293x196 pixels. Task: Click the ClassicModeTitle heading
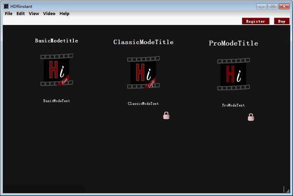coord(143,42)
